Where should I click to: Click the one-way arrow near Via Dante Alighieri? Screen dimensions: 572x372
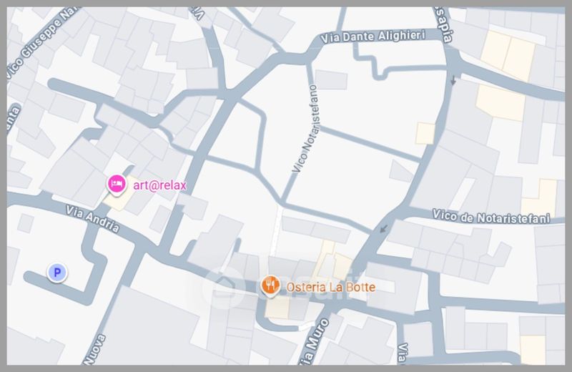453,80
